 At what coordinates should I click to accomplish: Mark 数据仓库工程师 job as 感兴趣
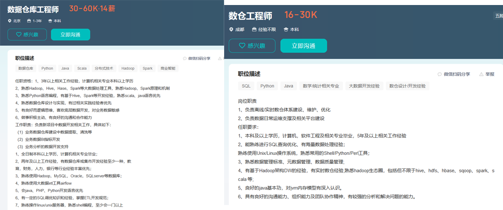(27, 35)
